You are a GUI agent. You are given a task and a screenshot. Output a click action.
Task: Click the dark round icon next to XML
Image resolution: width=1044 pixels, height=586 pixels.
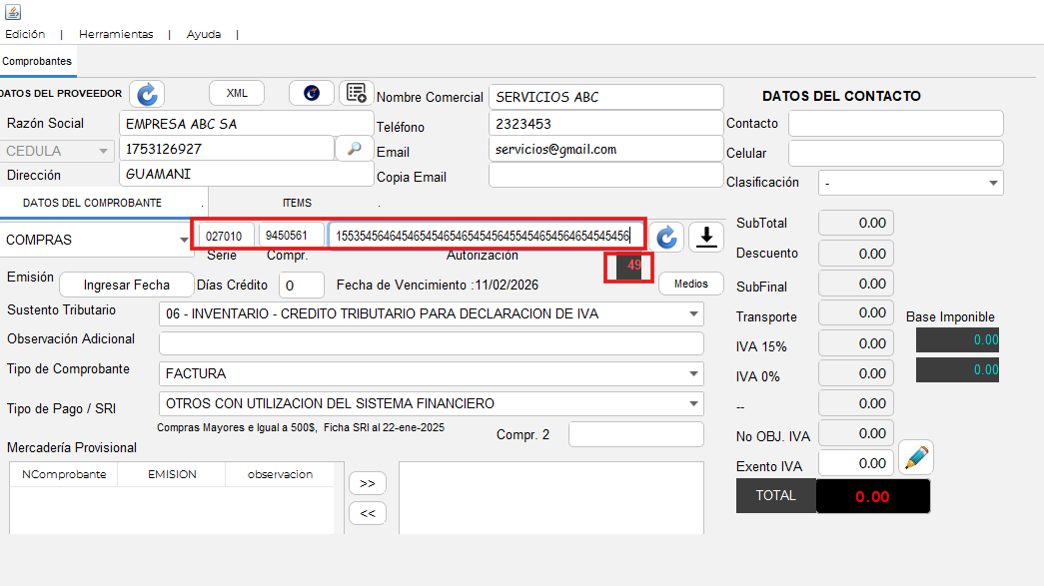(x=312, y=93)
